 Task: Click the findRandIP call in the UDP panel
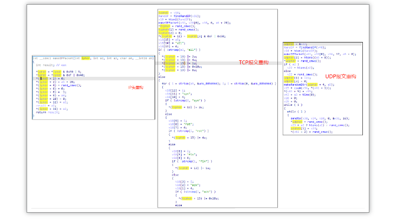pyautogui.click(x=313, y=47)
